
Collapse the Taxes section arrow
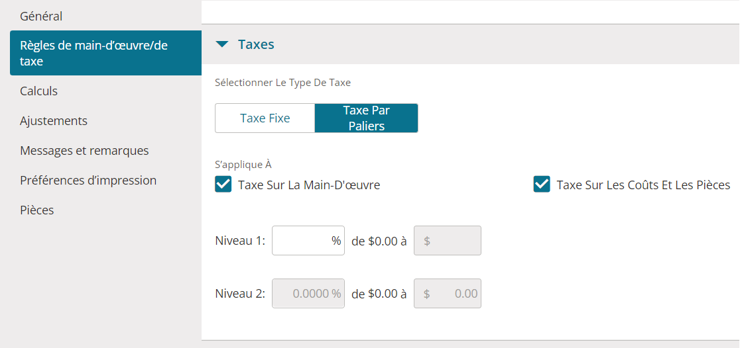point(223,44)
